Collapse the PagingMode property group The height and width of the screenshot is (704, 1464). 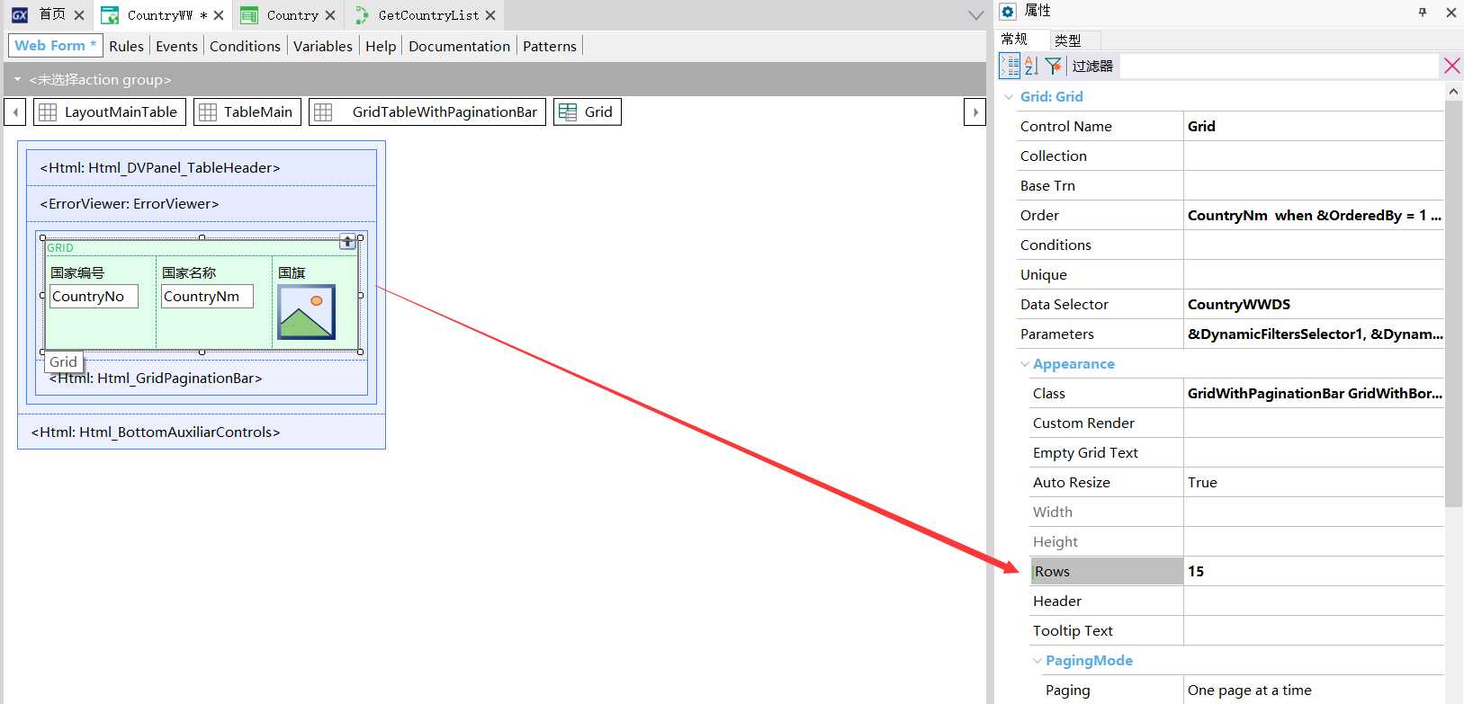1037,661
